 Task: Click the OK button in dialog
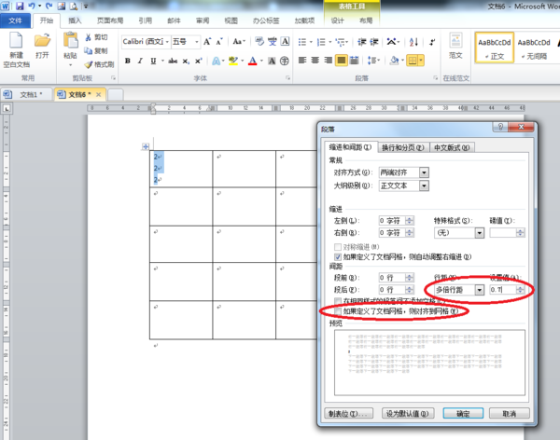point(463,414)
